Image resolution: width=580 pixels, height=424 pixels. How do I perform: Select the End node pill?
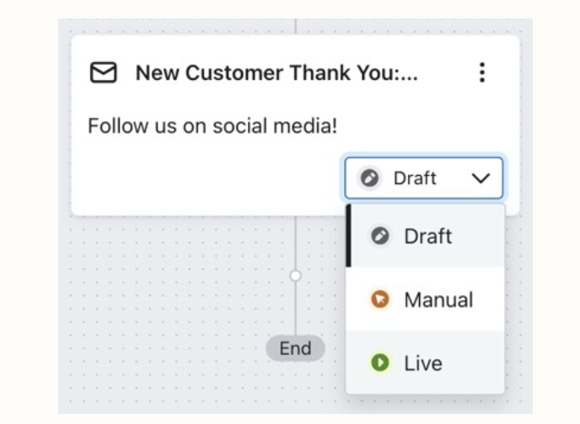point(295,348)
